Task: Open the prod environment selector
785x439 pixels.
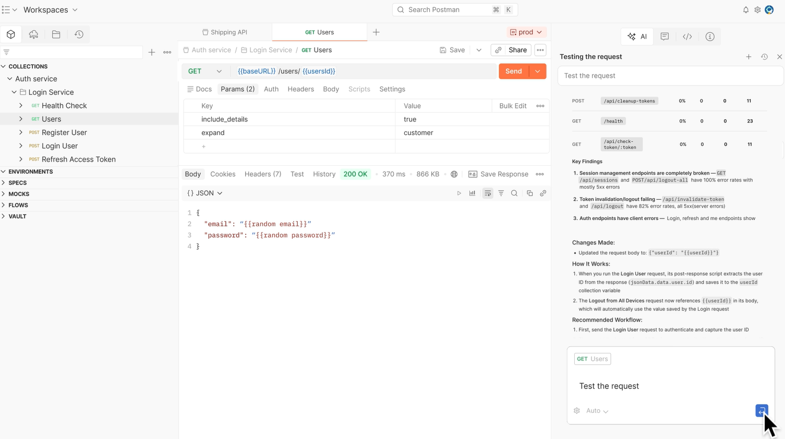Action: click(x=526, y=32)
